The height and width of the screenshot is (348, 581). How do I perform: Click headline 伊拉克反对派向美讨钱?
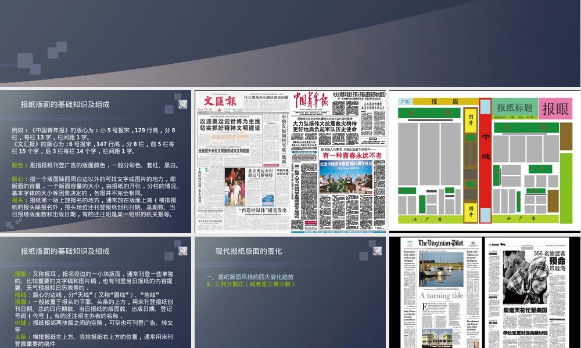pos(525,333)
